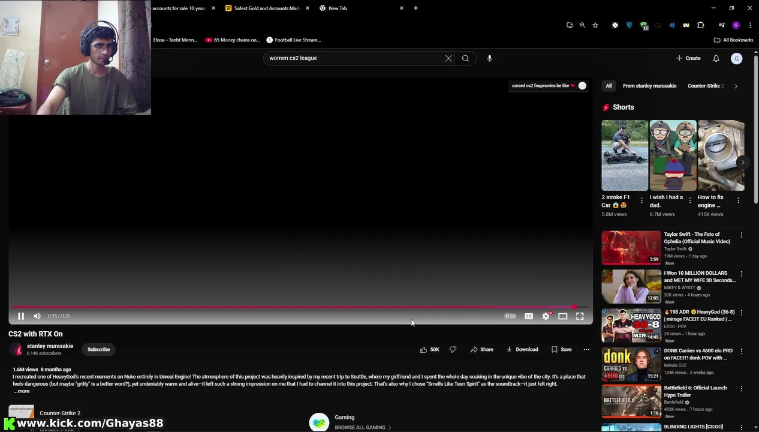The image size is (759, 432).
Task: Submit search with the magnifier button
Action: click(x=465, y=58)
